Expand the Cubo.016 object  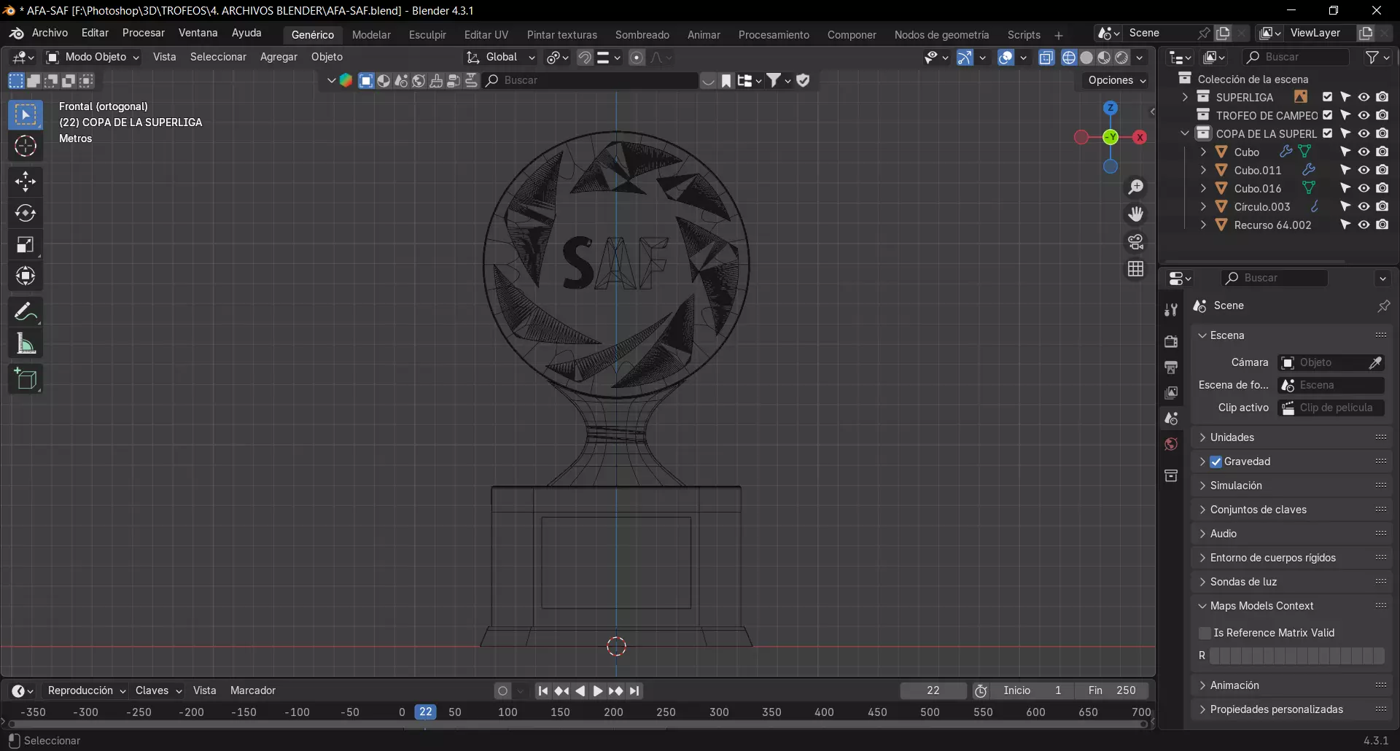1203,188
